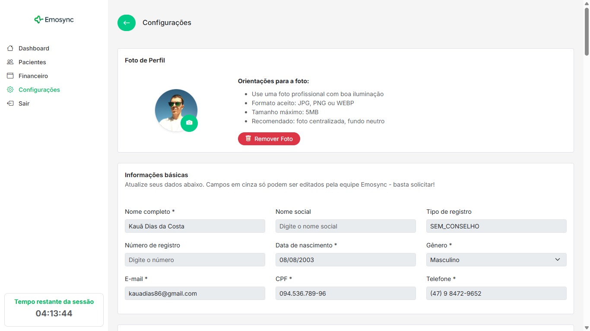Screen dimensions: 590x331
Task: Open the Dashboard menu item
Action: (x=34, y=48)
